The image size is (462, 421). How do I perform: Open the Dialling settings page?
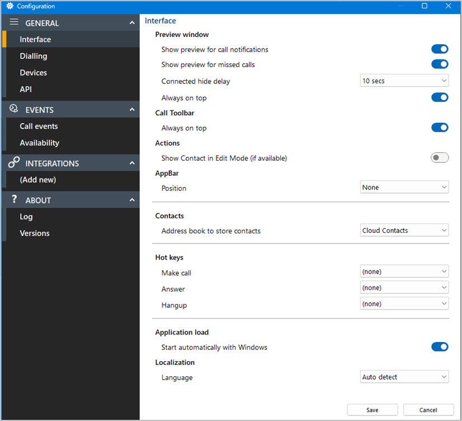pos(70,56)
